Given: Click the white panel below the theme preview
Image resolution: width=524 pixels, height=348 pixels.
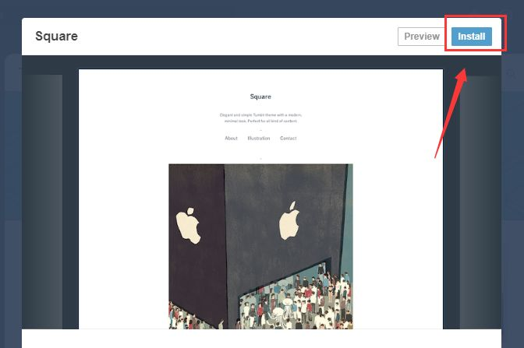Looking at the screenshot, I should click(x=261, y=339).
